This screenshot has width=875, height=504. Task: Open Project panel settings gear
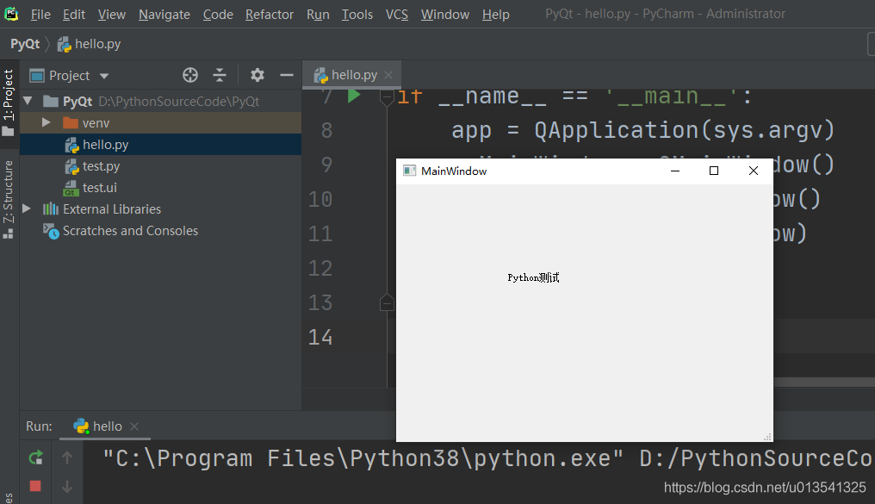tap(257, 75)
